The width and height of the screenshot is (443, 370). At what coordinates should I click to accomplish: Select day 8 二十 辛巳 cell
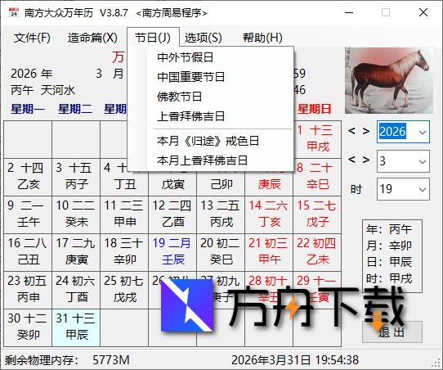(317, 177)
